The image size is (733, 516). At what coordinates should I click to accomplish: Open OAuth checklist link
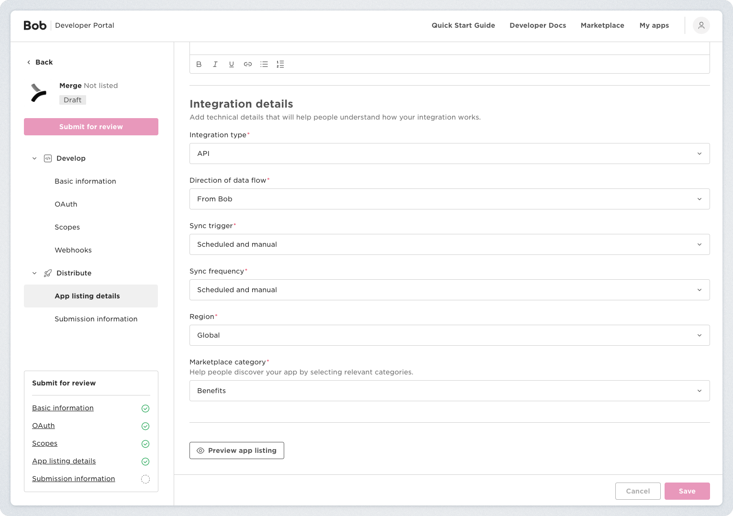44,426
